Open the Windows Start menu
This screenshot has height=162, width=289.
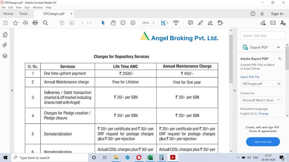5,157
